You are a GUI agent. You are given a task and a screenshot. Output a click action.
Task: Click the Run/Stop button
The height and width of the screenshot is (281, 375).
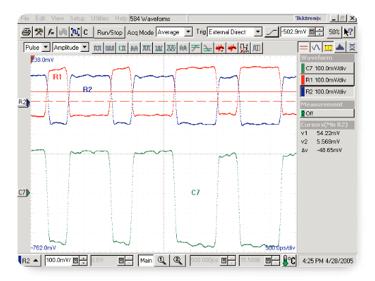click(x=109, y=33)
